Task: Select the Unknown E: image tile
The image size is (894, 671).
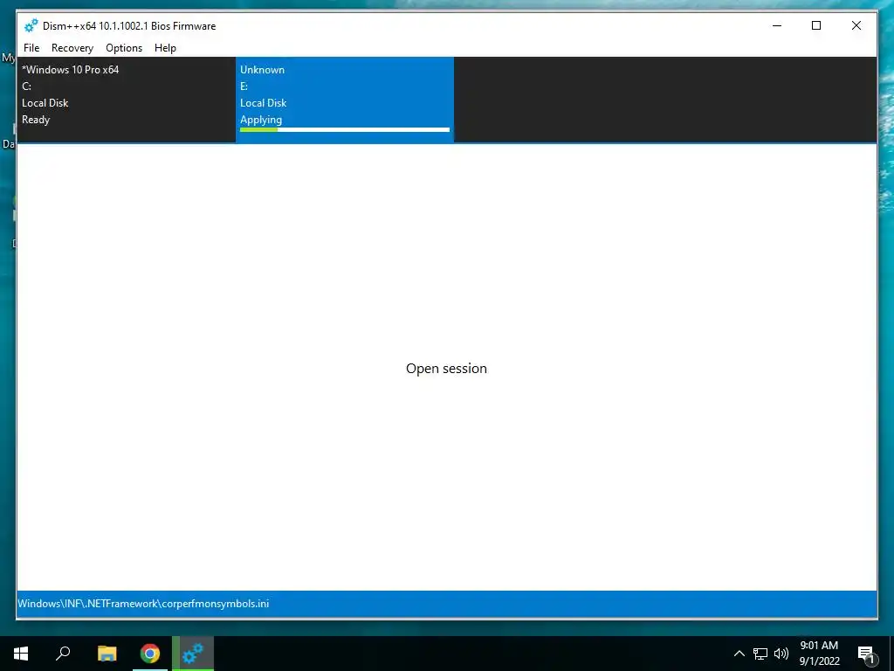Action: click(345, 100)
